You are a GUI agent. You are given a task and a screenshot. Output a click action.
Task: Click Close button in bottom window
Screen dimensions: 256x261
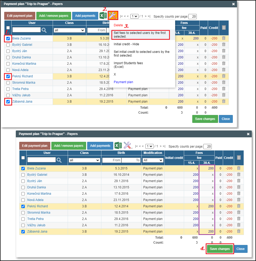[x=240, y=249]
